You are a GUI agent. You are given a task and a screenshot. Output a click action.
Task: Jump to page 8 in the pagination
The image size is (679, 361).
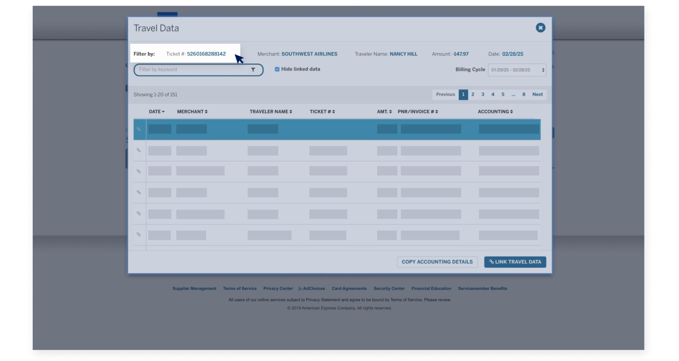coord(523,94)
